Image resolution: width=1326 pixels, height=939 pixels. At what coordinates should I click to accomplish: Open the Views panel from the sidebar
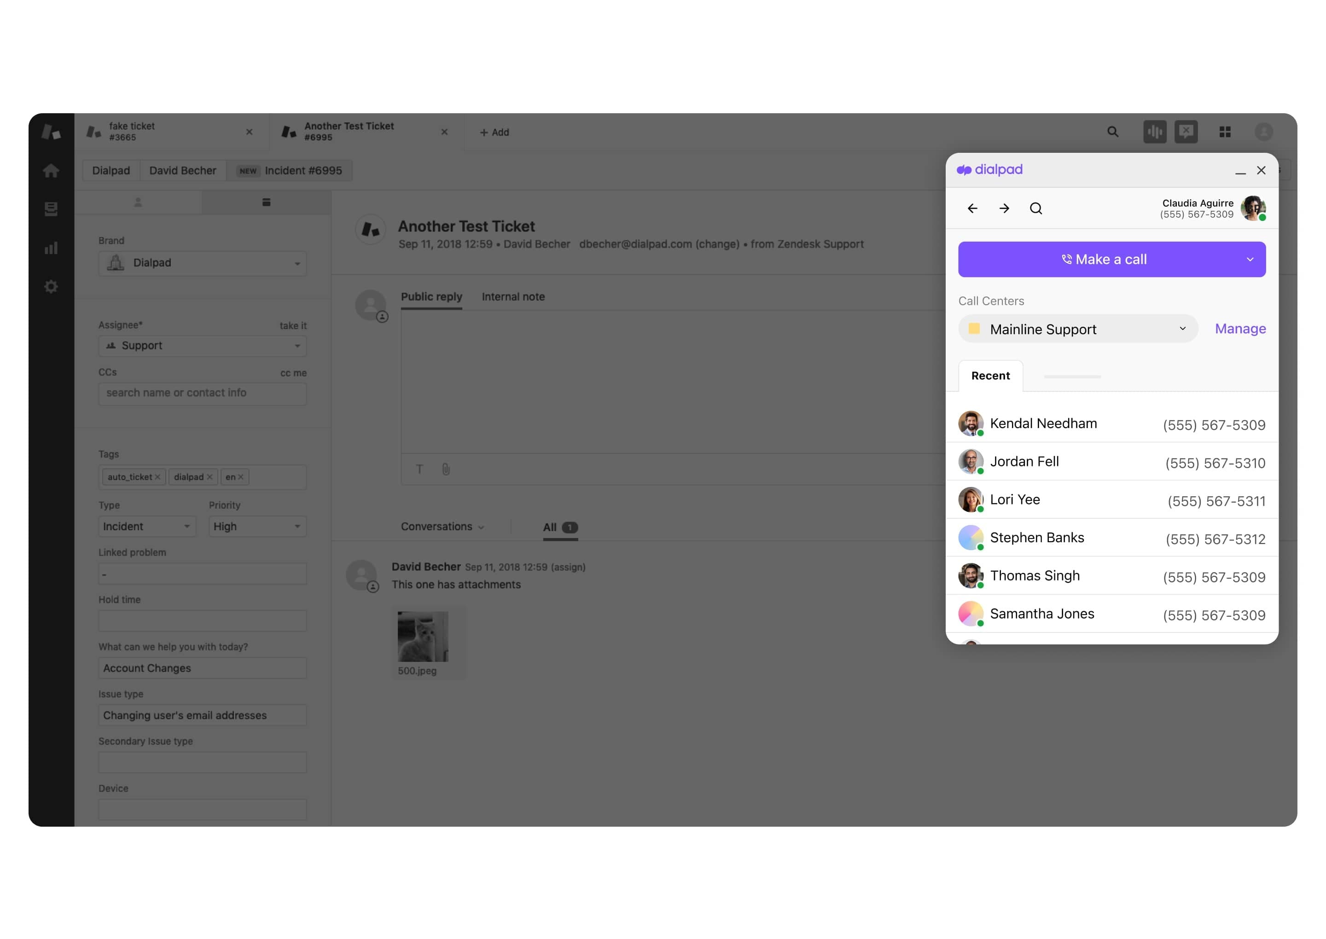51,209
